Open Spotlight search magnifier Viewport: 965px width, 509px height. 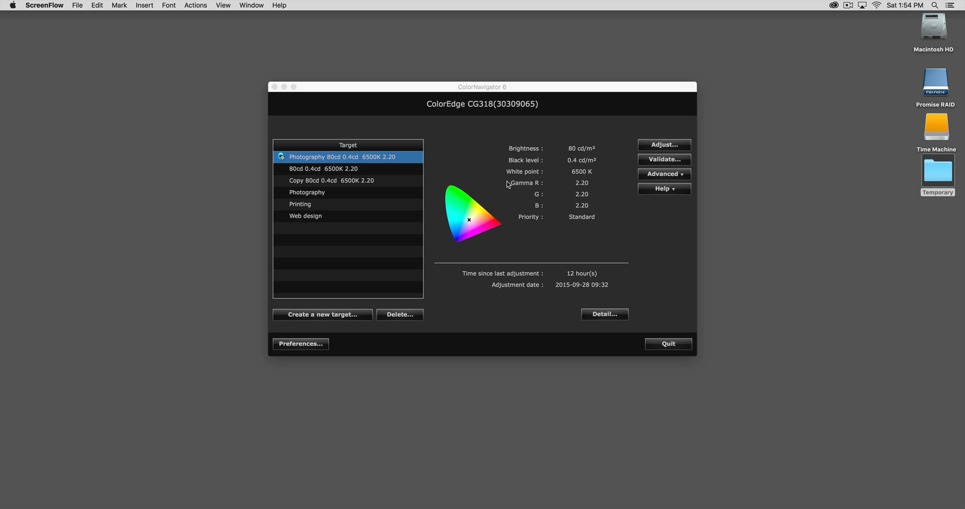pyautogui.click(x=935, y=5)
